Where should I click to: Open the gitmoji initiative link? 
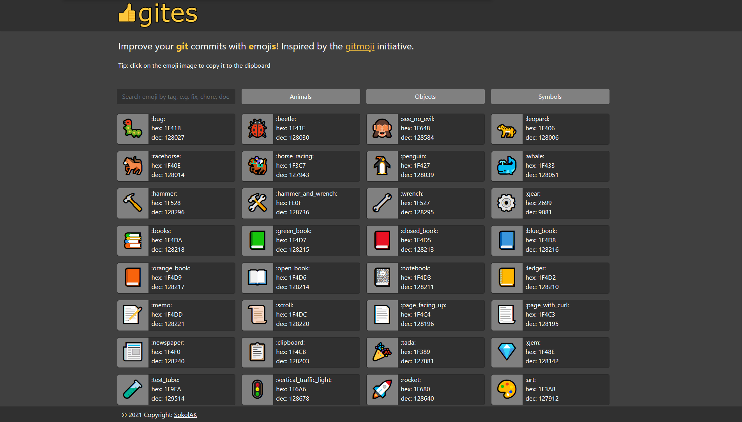[359, 46]
